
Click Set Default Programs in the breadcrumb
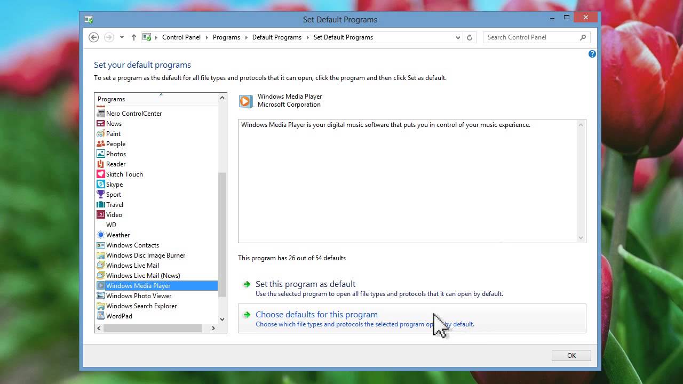pyautogui.click(x=343, y=37)
